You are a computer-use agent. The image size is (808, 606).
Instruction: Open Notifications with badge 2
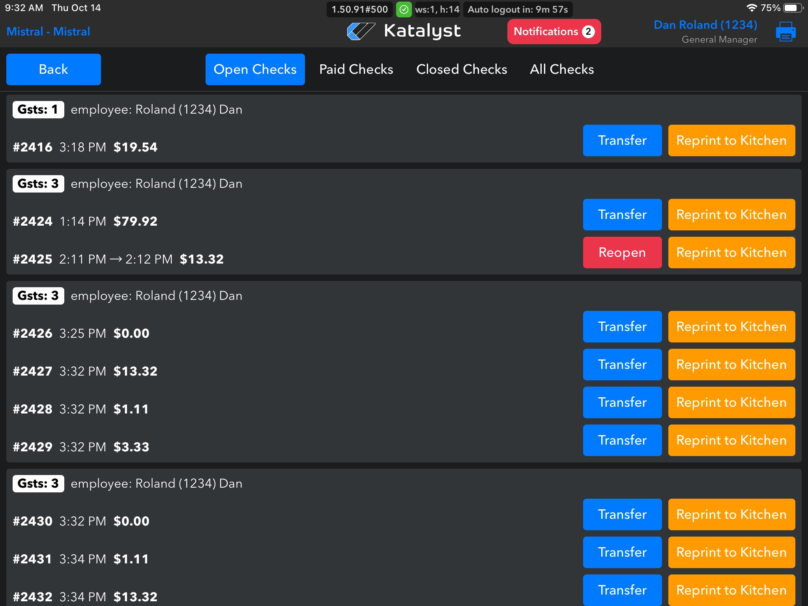(x=554, y=32)
